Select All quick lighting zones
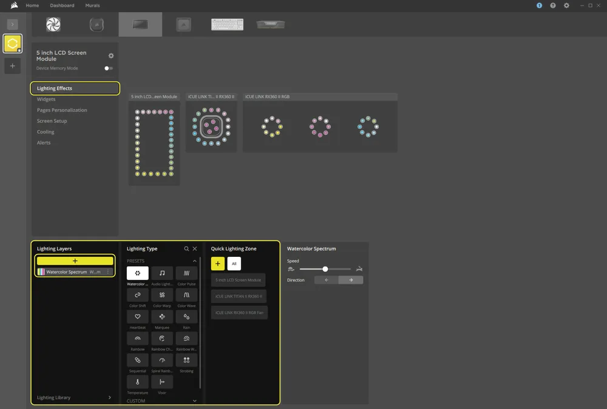 [234, 264]
